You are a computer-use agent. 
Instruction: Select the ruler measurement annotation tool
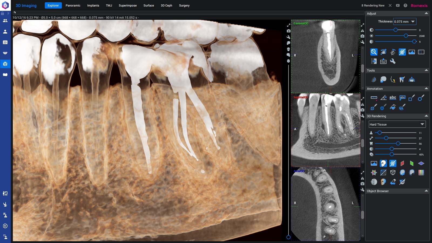[374, 98]
